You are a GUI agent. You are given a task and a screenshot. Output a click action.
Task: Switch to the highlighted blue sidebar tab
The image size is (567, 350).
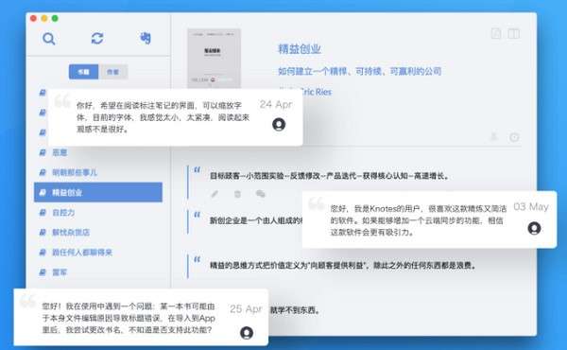[83, 72]
